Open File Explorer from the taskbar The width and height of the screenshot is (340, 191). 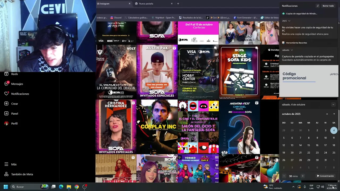click(69, 187)
